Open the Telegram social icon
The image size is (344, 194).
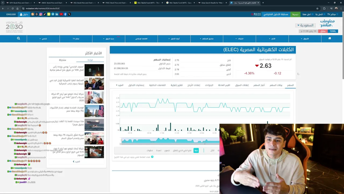[53, 14]
